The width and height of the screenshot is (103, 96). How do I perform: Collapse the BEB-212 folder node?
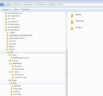pyautogui.click(x=5, y=50)
